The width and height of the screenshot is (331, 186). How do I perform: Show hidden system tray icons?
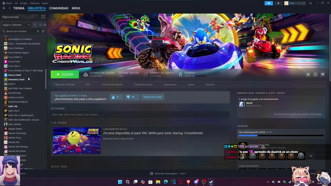point(268,182)
